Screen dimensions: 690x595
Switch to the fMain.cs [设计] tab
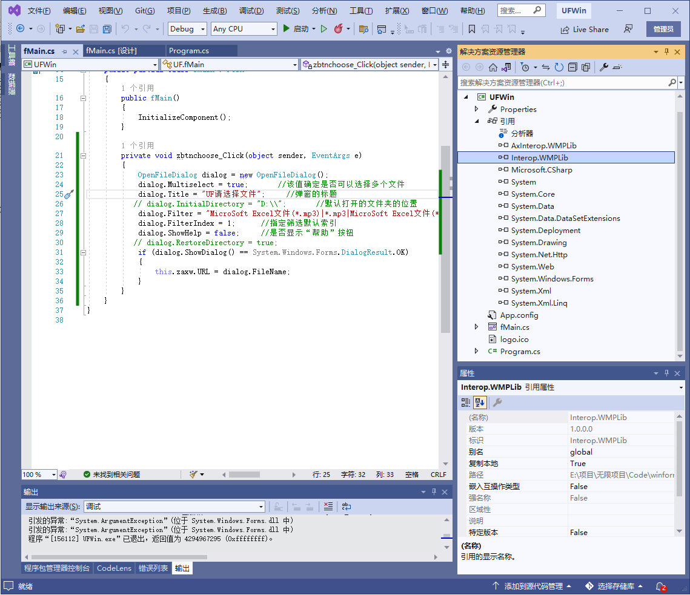pos(111,51)
